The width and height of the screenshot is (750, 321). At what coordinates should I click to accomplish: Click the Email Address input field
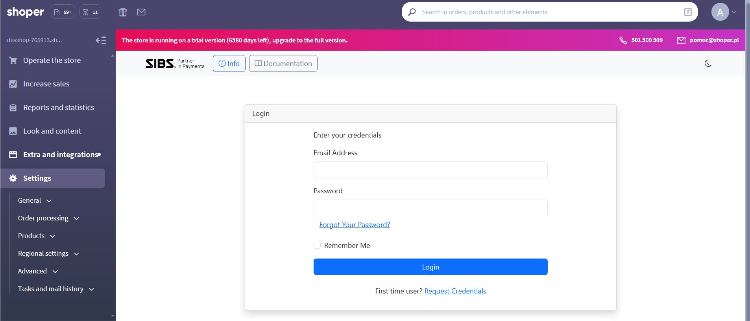[430, 170]
